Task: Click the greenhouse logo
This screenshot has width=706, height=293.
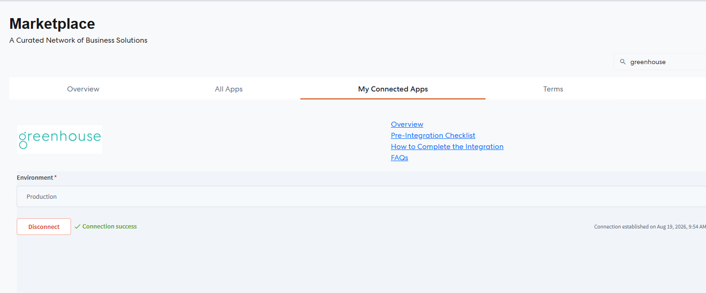Action: click(59, 139)
